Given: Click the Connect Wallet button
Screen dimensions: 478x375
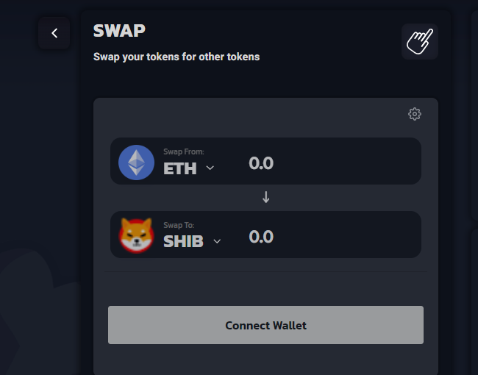Looking at the screenshot, I should (x=265, y=325).
